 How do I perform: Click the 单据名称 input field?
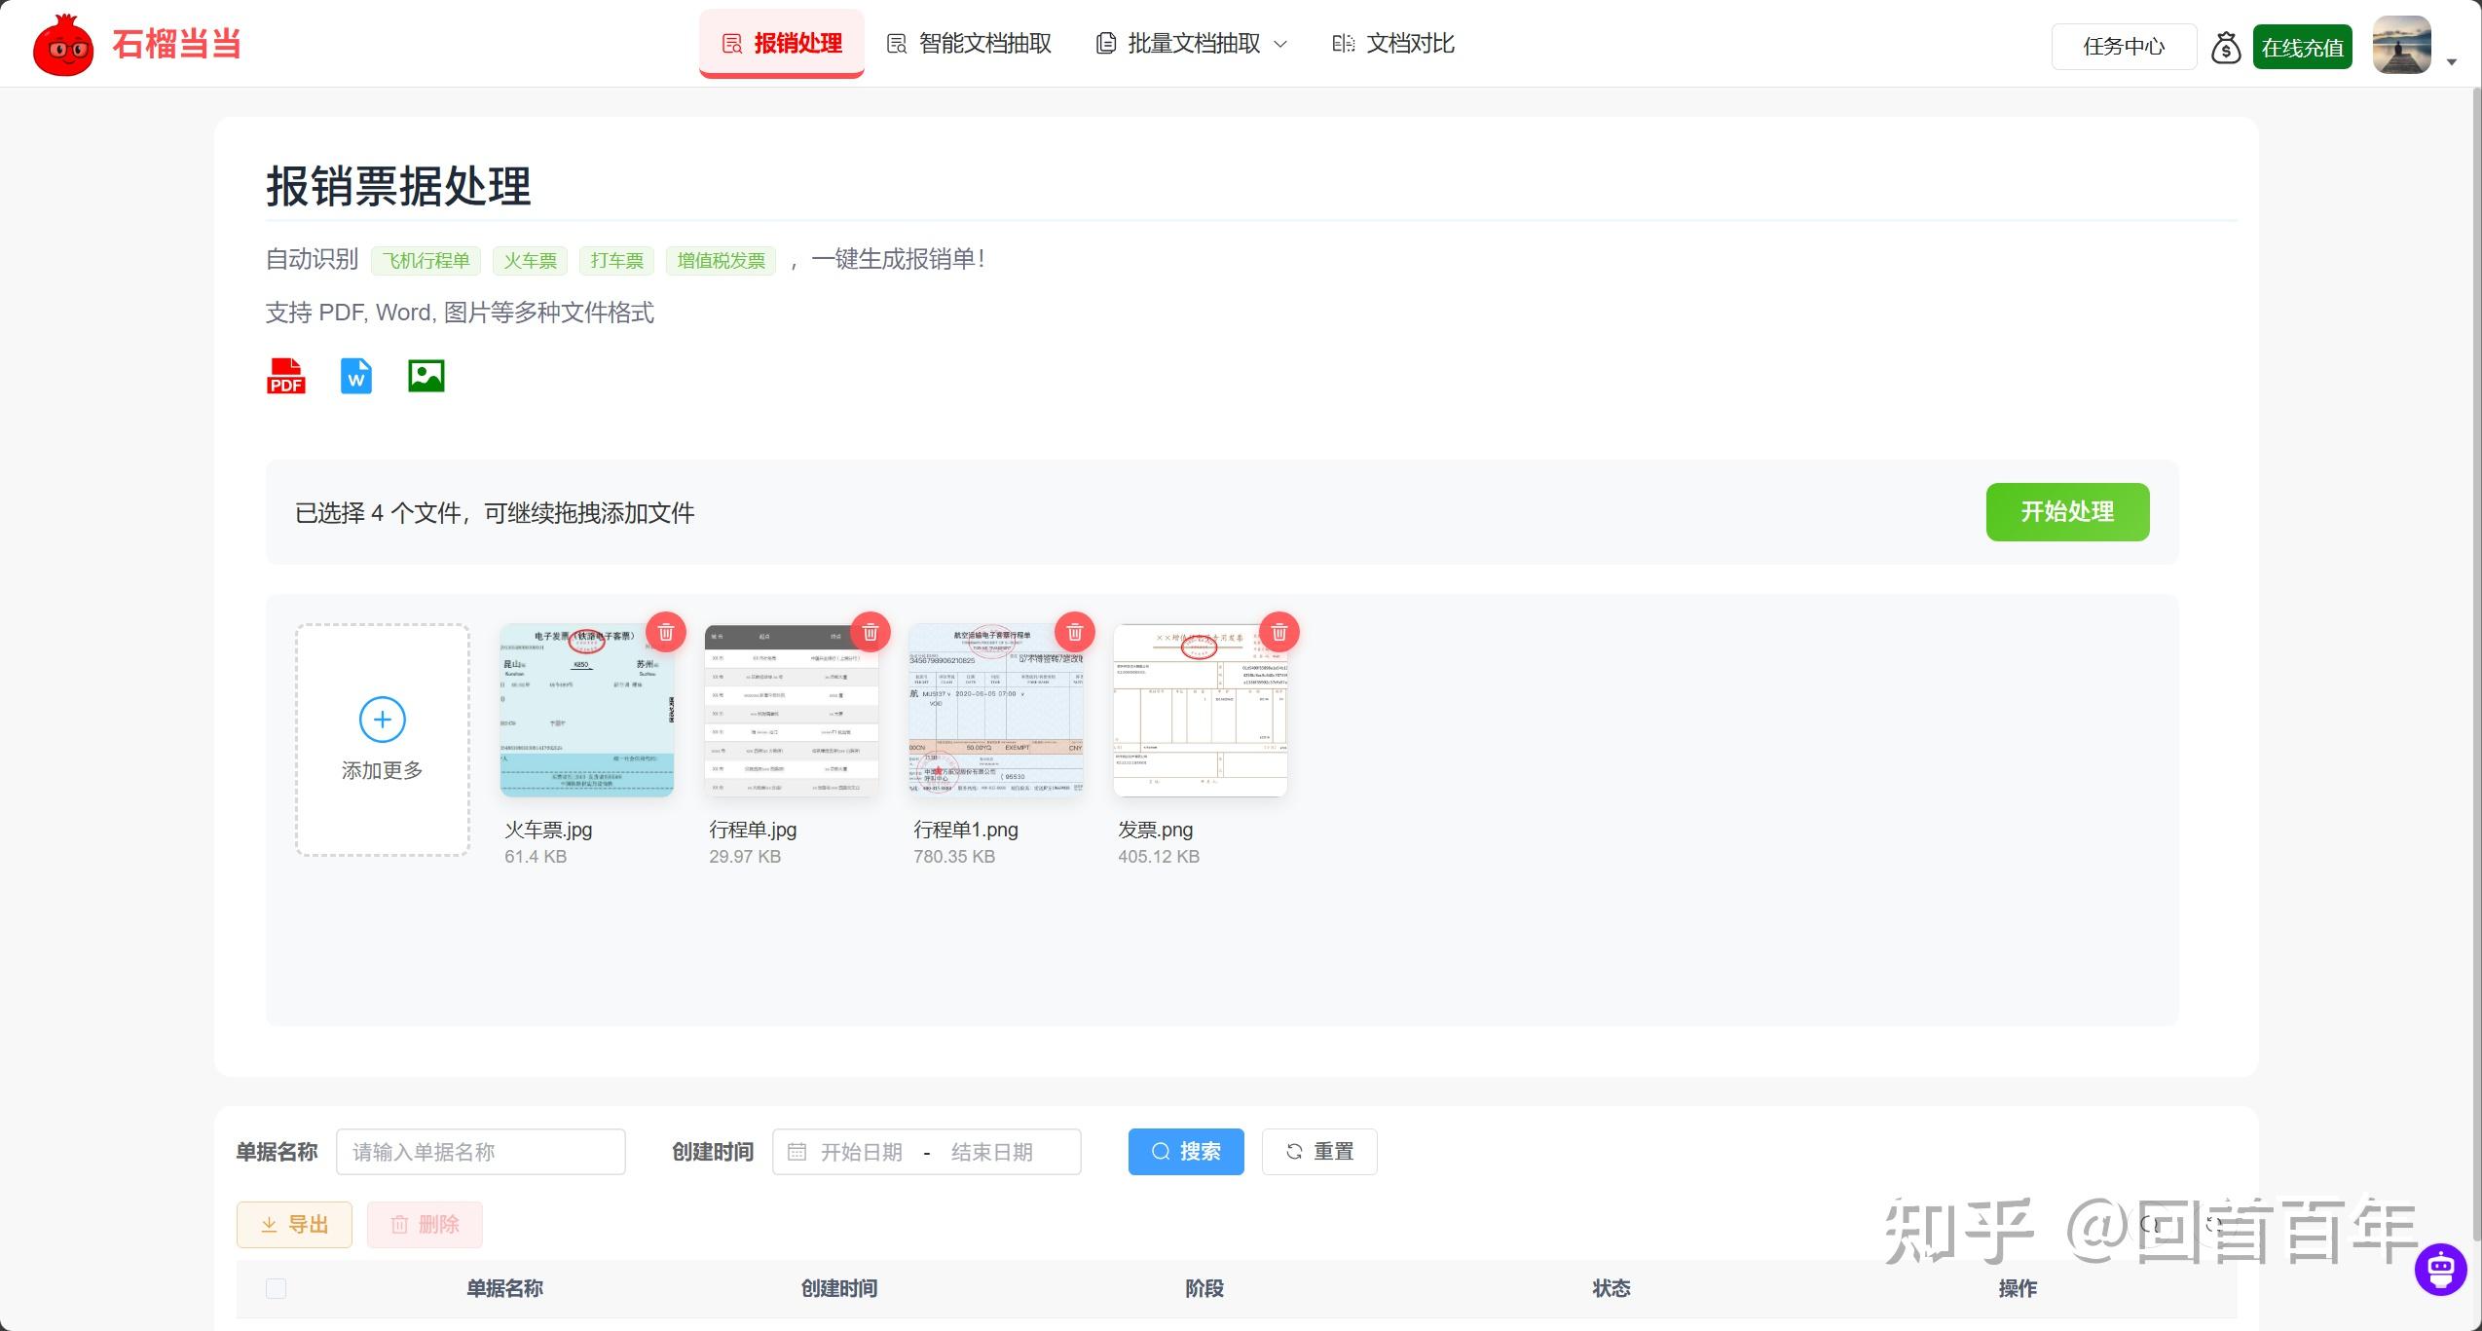tap(479, 1151)
